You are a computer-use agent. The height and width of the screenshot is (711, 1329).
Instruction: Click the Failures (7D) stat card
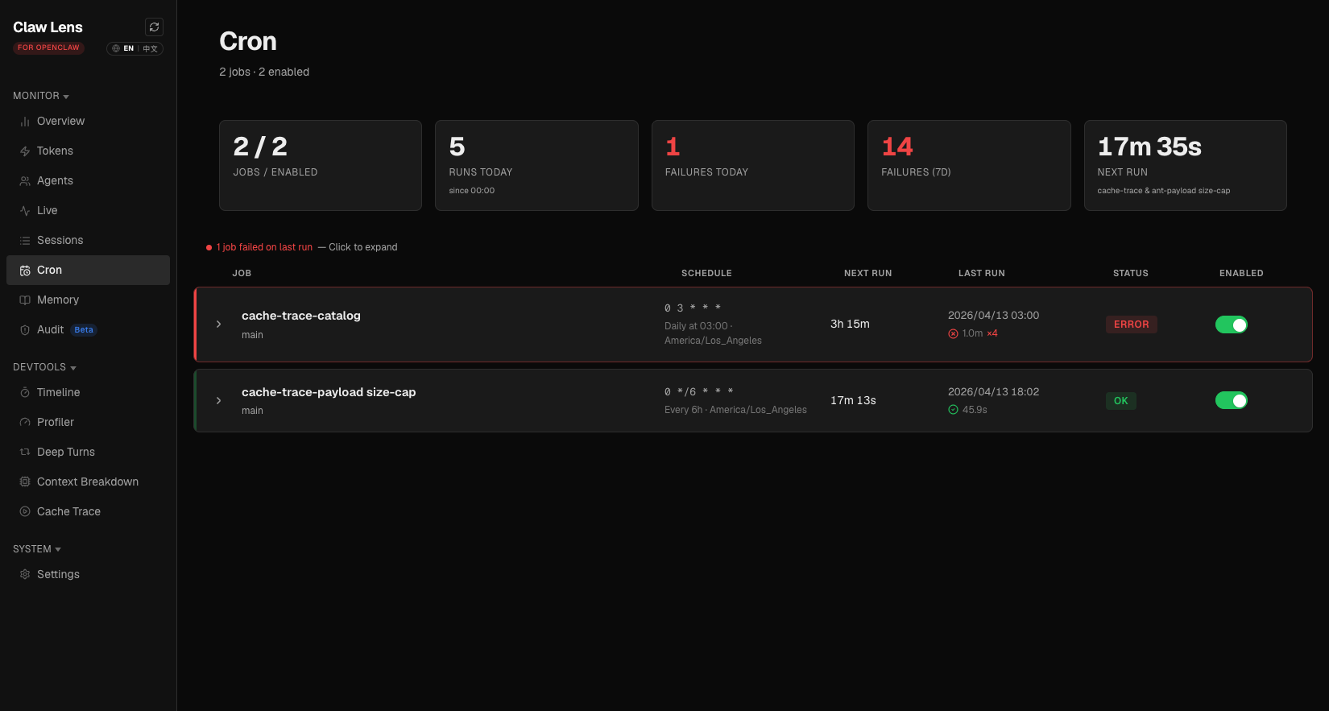coord(969,166)
